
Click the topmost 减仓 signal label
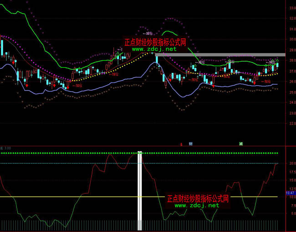pyautogui.click(x=148, y=34)
